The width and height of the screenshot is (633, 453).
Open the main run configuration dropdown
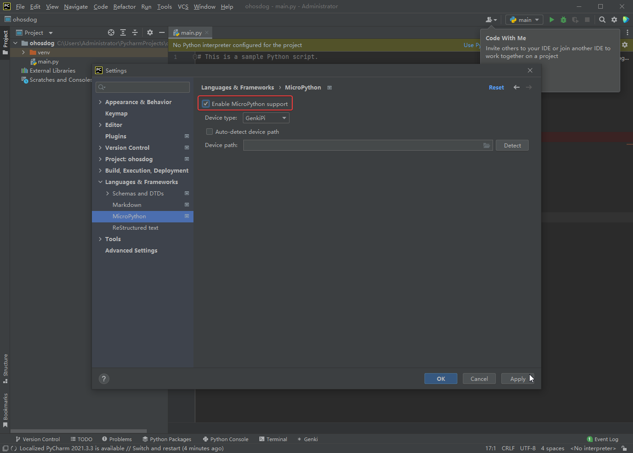[524, 20]
